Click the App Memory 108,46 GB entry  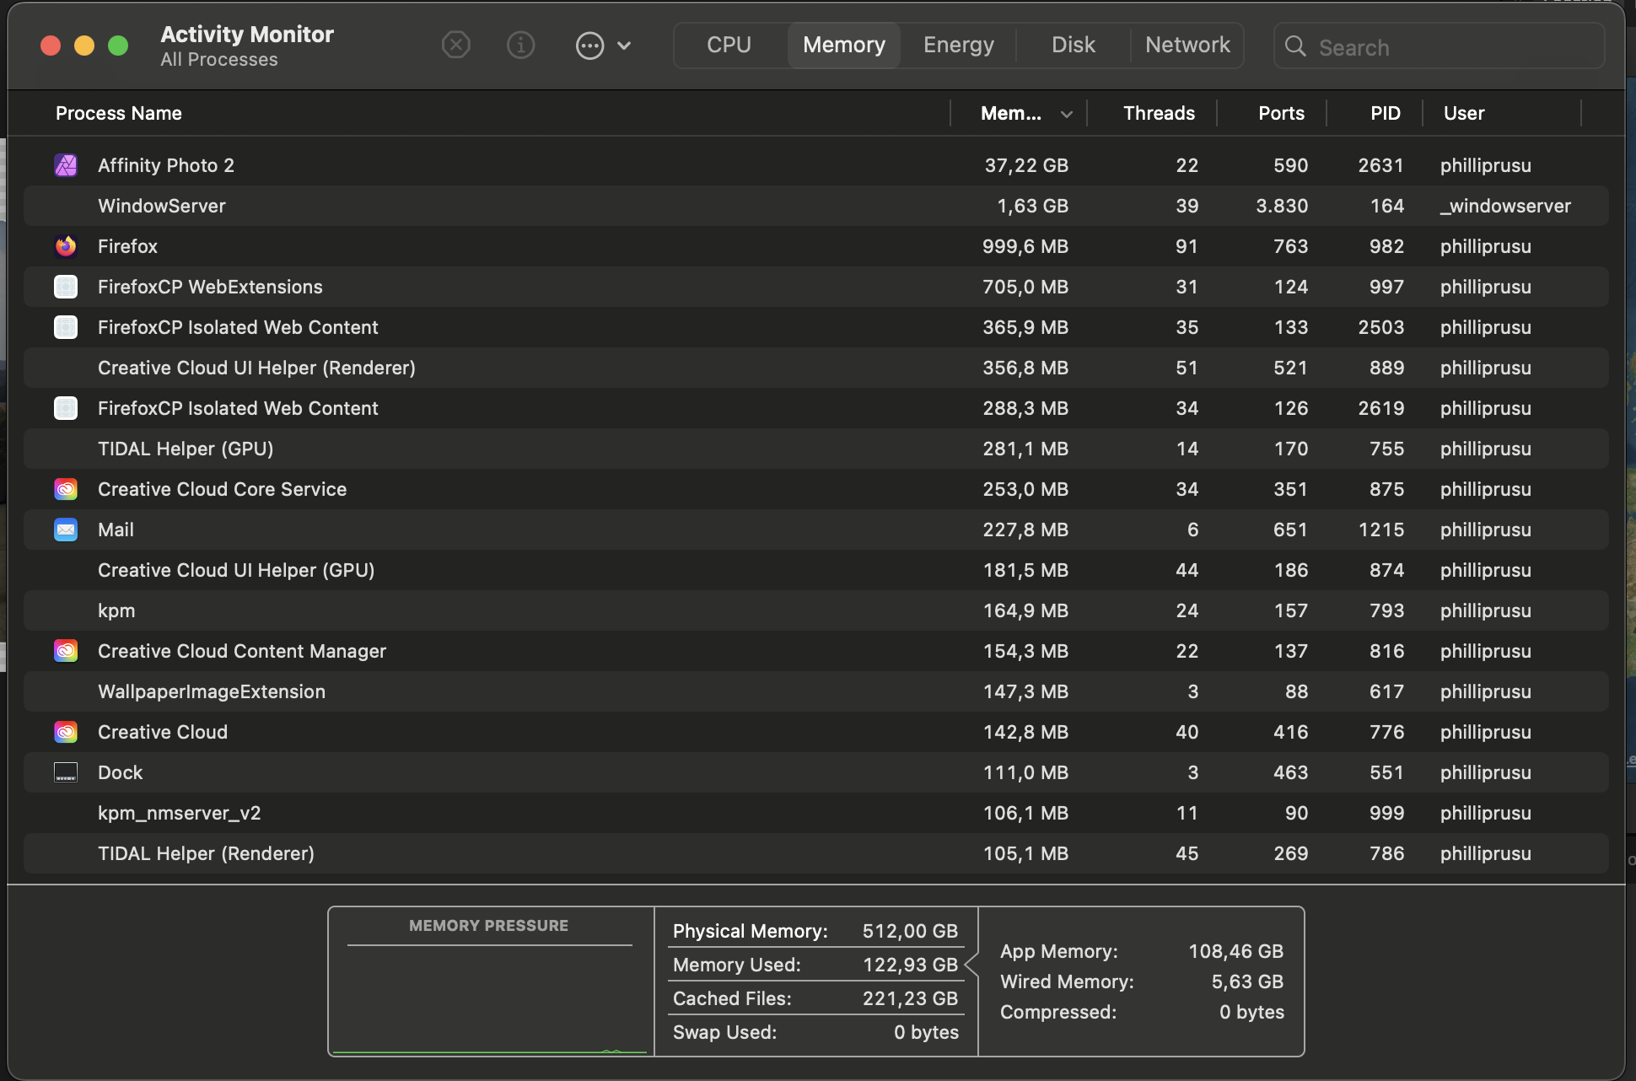click(x=1142, y=951)
